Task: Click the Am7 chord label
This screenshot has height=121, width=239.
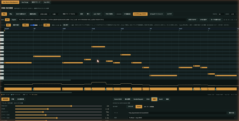Action: click(180, 29)
